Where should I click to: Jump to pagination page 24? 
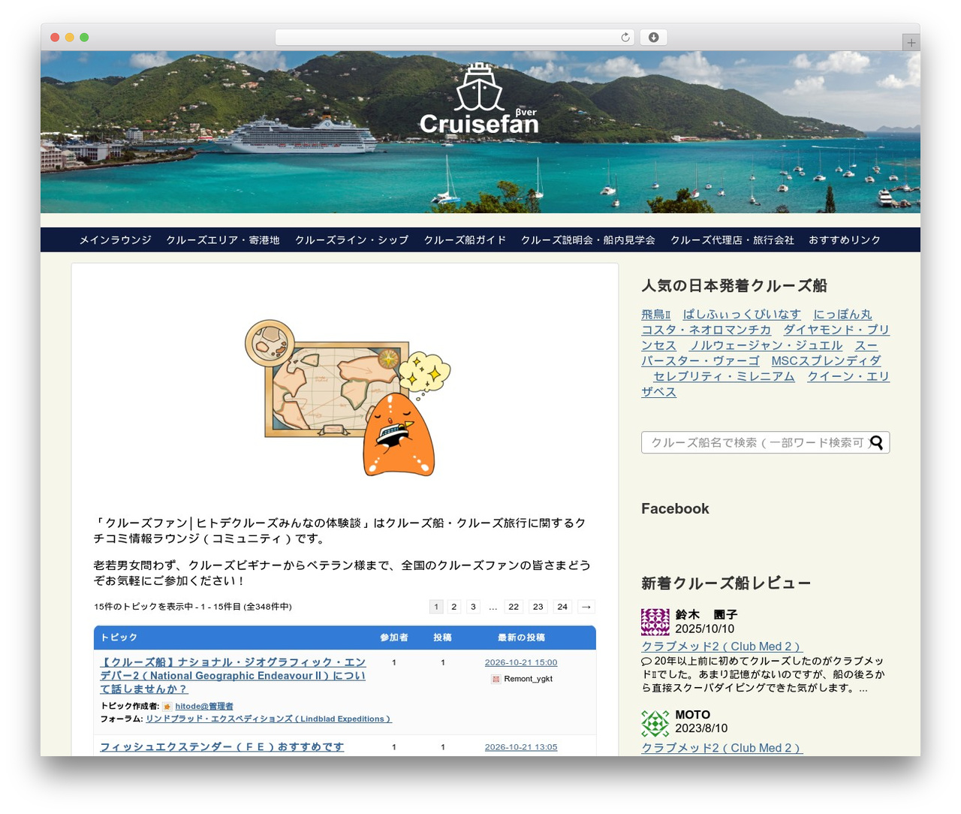click(562, 607)
